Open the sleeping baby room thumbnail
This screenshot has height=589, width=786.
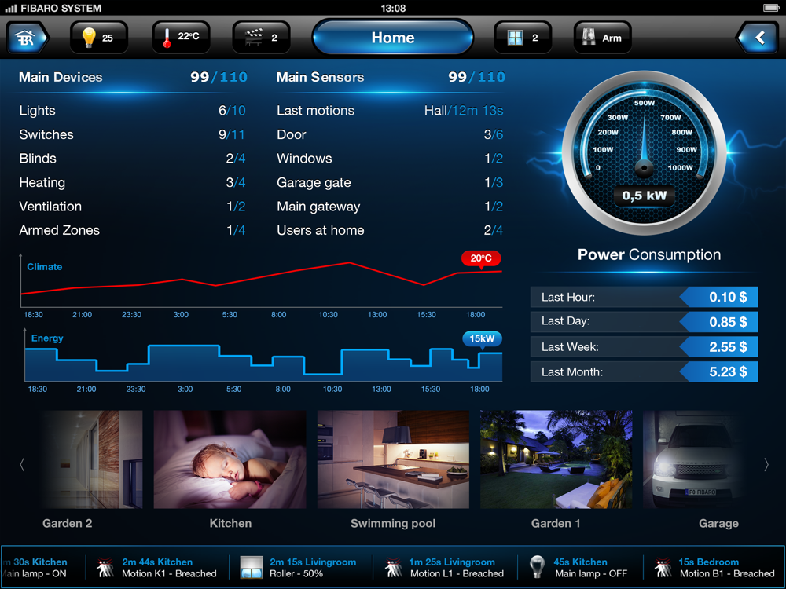230,459
